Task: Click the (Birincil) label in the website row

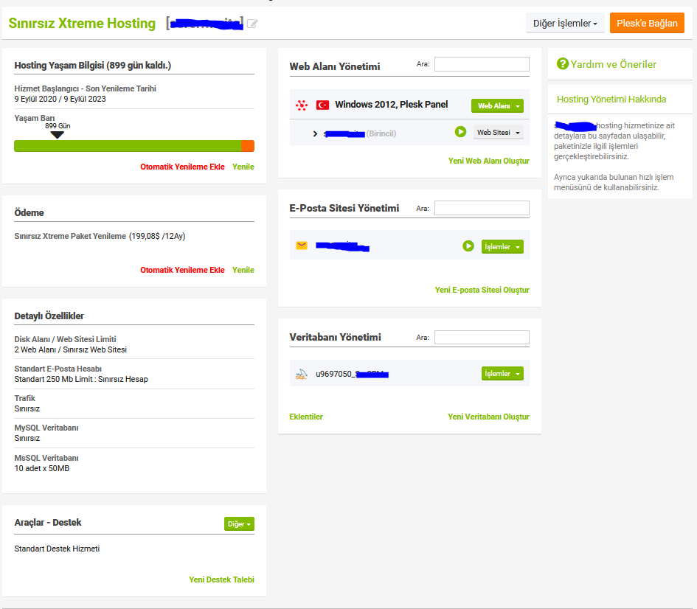Action: point(381,133)
